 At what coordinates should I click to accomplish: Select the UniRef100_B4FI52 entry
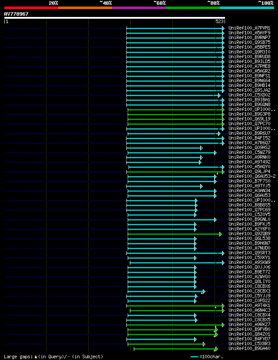(x=249, y=138)
